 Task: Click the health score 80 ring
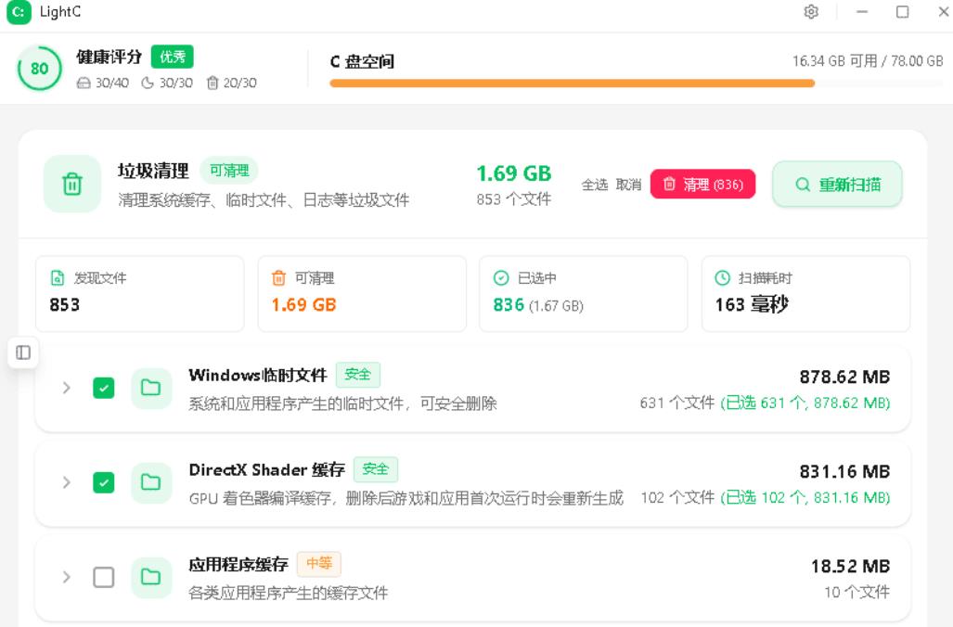pyautogui.click(x=40, y=68)
